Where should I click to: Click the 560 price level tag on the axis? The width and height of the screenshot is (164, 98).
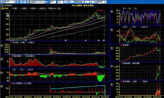8,16
